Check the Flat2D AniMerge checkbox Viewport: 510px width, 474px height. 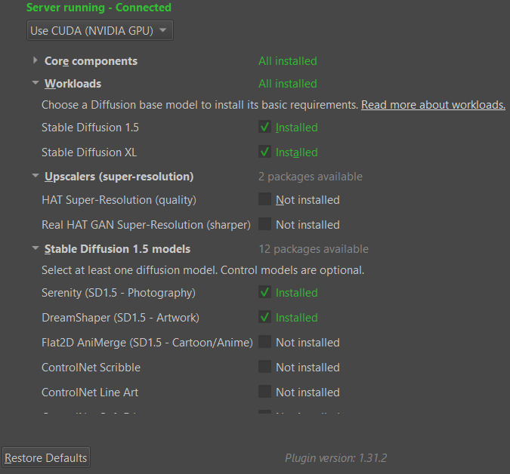[x=264, y=342]
